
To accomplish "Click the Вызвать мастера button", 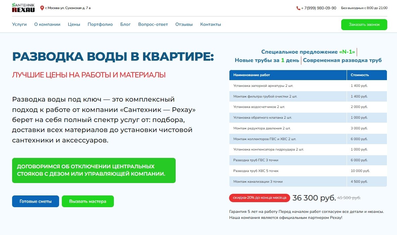I will pos(88,201).
